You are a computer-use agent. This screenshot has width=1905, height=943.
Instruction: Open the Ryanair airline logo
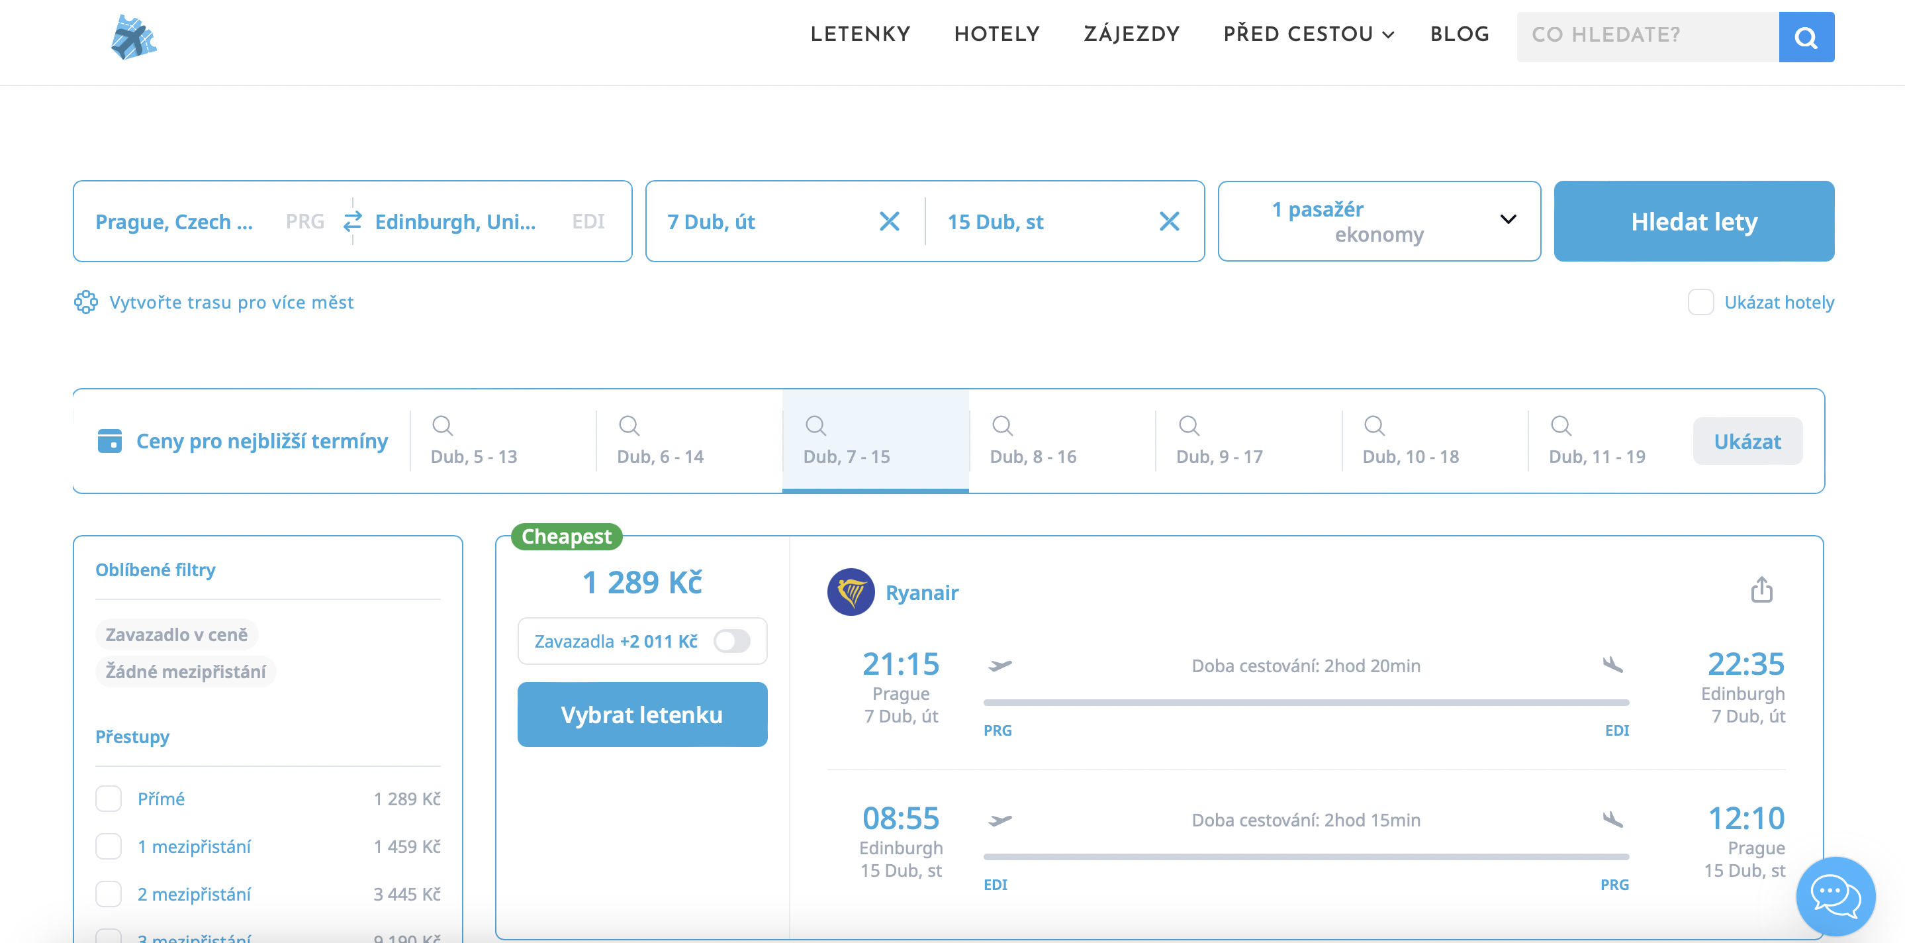[x=851, y=591]
